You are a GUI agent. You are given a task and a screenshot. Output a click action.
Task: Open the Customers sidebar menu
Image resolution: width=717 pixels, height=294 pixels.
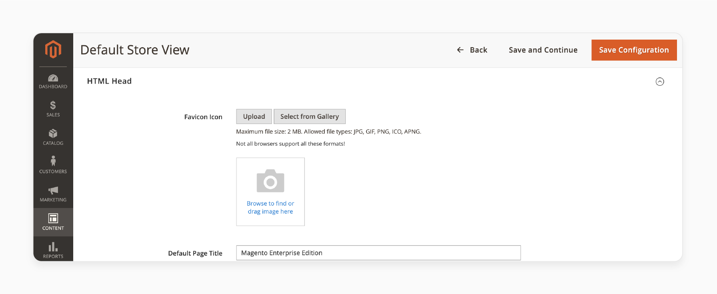pos(53,166)
